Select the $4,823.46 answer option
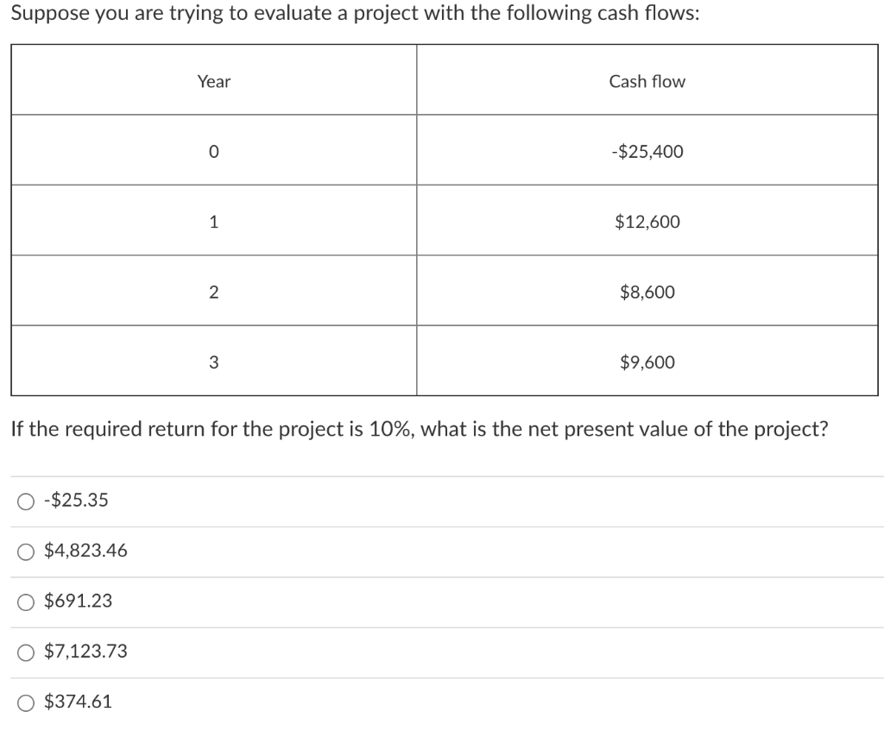 click(24, 551)
